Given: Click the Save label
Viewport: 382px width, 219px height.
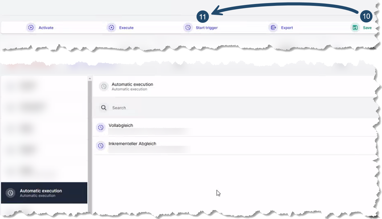Looking at the screenshot, I should [x=367, y=28].
